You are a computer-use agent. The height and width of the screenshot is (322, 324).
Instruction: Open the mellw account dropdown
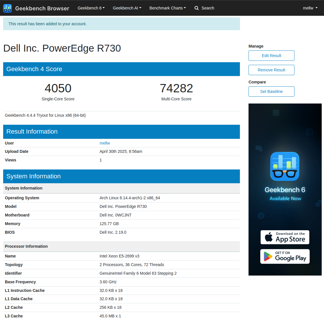(310, 8)
